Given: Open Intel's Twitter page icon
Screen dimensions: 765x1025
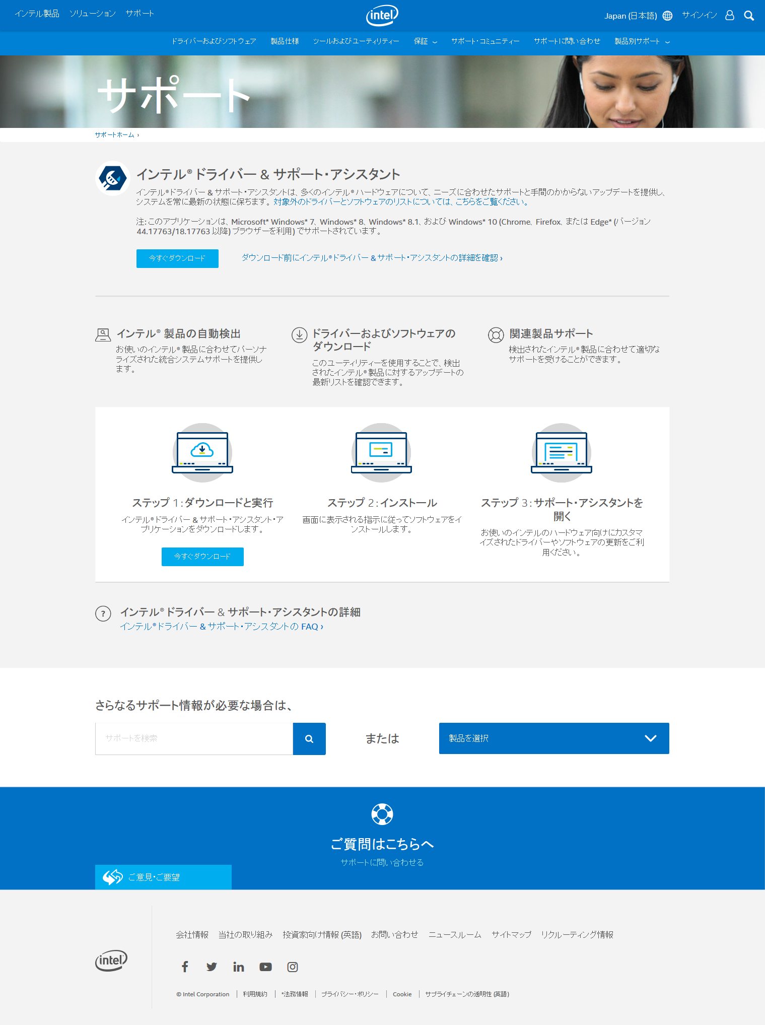Looking at the screenshot, I should (x=212, y=967).
